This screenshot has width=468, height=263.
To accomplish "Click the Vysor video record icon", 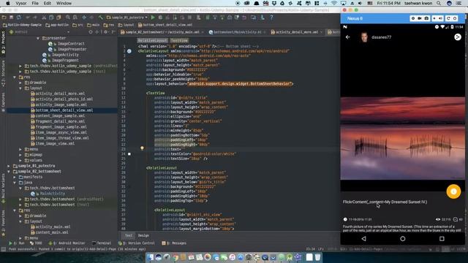I will (x=420, y=18).
